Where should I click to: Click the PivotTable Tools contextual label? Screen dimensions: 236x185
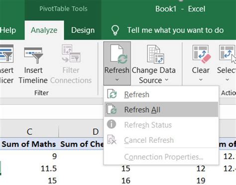[x=63, y=9]
